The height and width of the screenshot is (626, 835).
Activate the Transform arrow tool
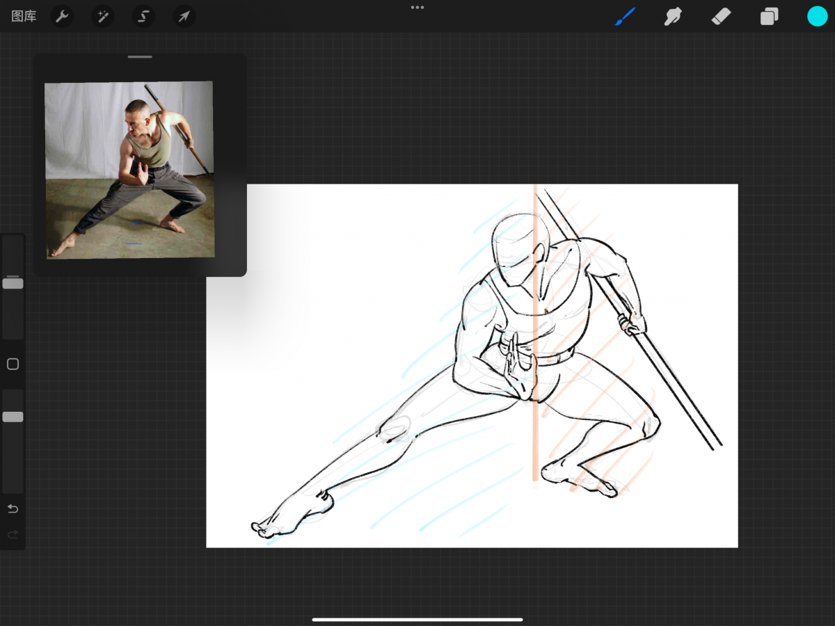[x=184, y=16]
